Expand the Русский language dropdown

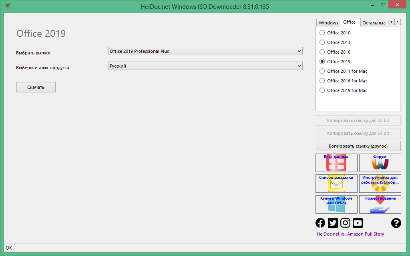click(x=205, y=66)
